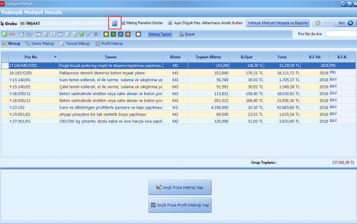
Task: Click the Seçili Poza Metraj Yap button
Action: click(x=180, y=187)
